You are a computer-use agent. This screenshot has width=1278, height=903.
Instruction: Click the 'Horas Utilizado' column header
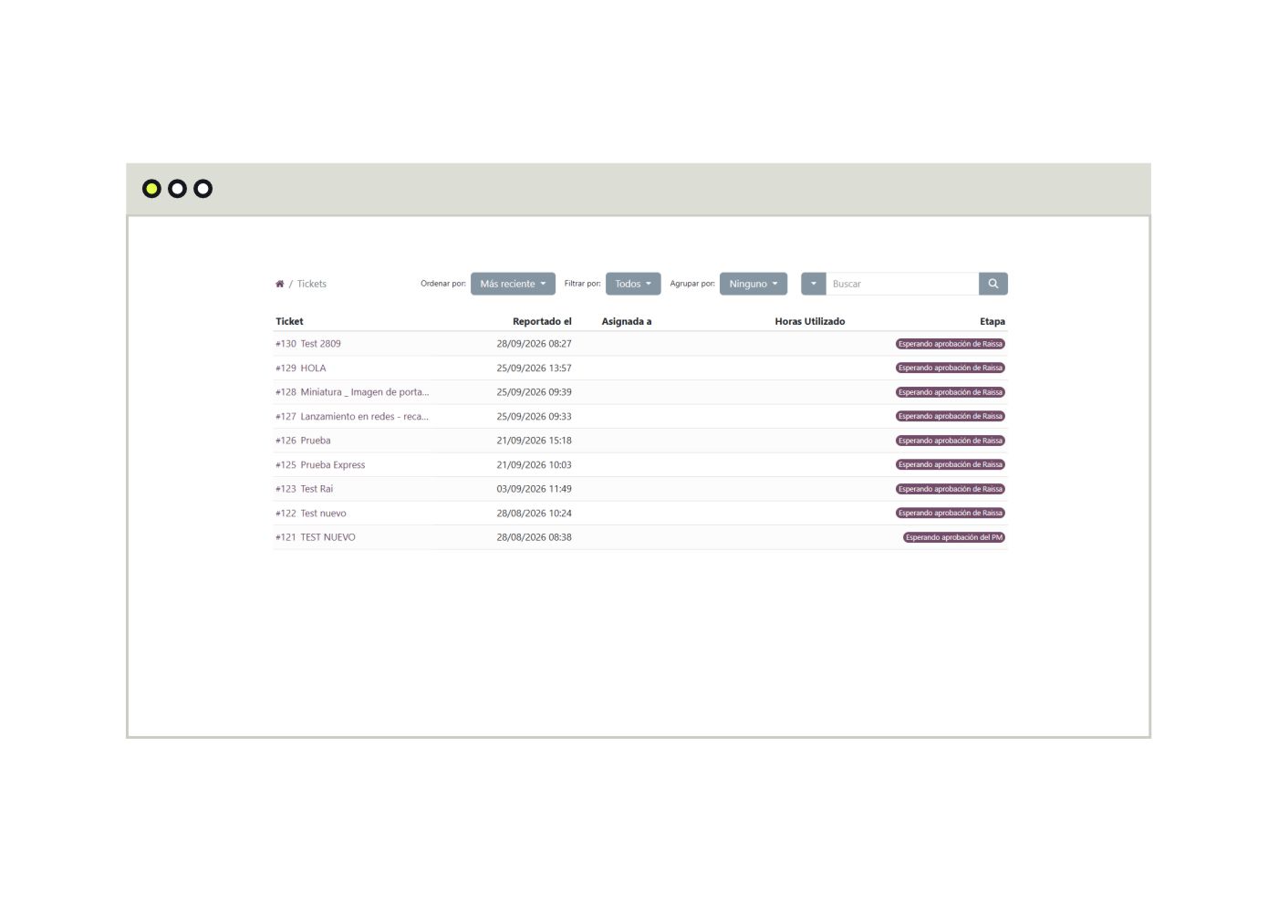(x=810, y=322)
